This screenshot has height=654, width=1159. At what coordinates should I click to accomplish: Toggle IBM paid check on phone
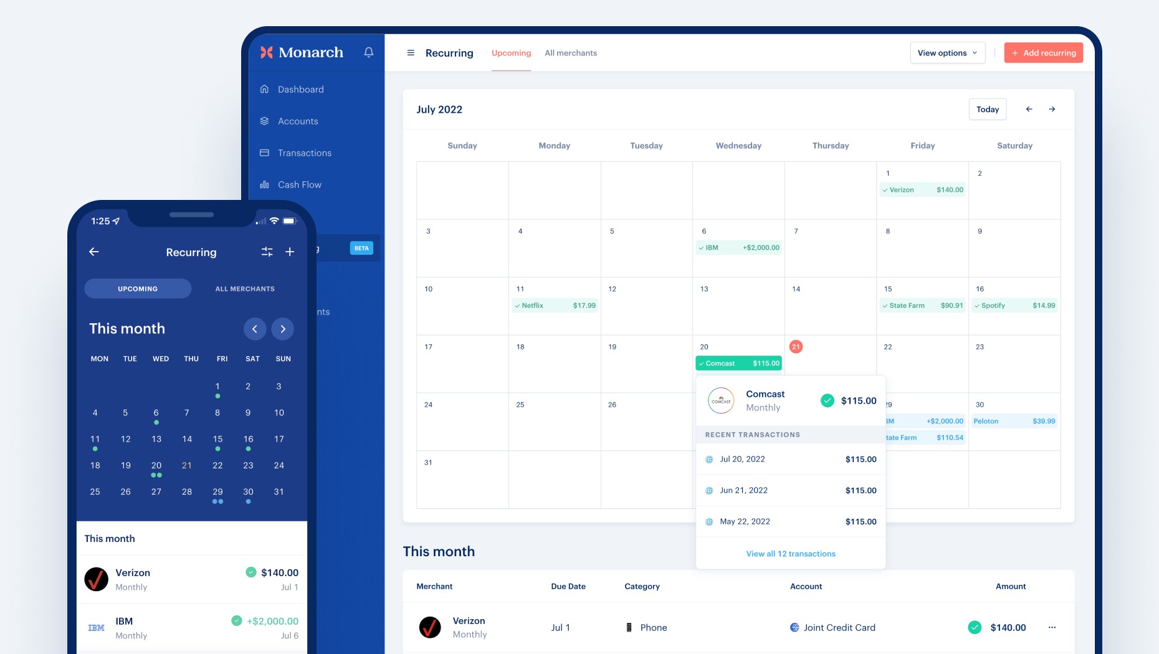[x=237, y=620]
